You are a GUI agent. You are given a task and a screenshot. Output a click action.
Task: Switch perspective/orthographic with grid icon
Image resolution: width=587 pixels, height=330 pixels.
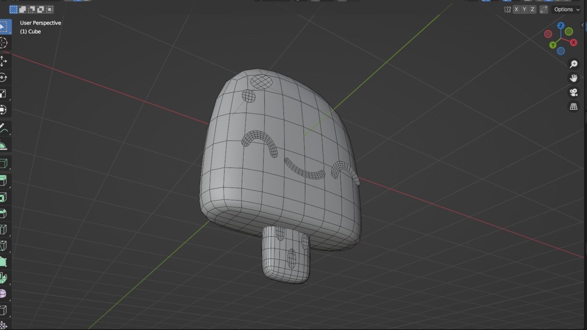pyautogui.click(x=573, y=107)
